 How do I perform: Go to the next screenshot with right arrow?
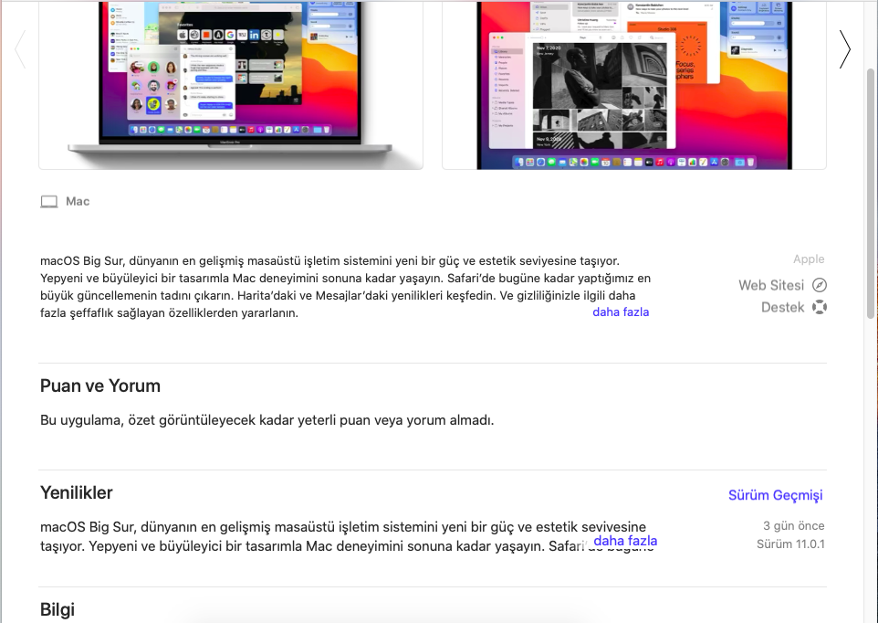coord(845,49)
